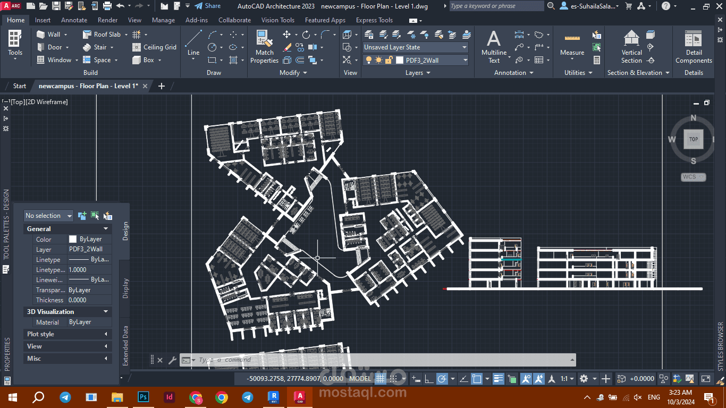Select the Arc tool in Draw panel

(213, 35)
